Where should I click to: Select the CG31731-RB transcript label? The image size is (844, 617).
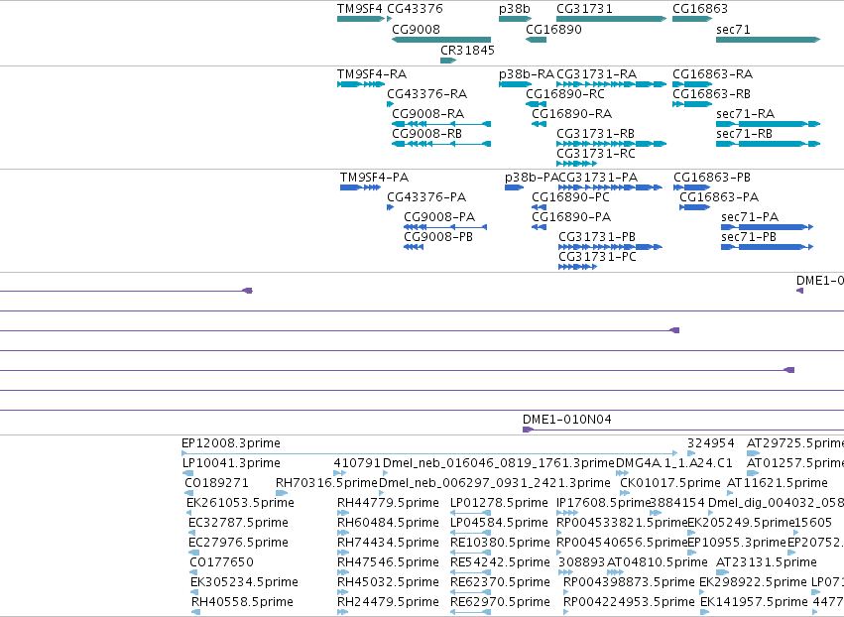click(595, 134)
